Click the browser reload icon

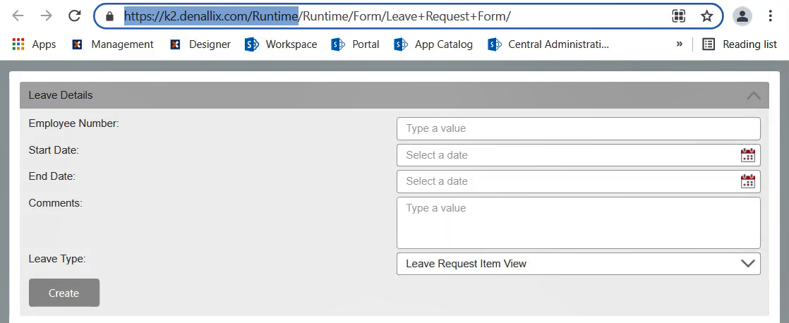74,16
